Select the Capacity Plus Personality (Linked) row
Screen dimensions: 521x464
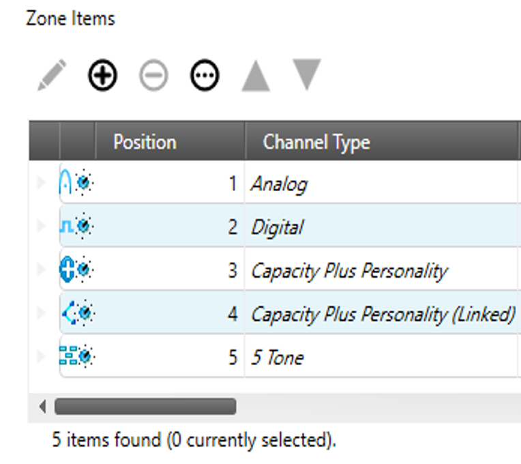pos(382,314)
